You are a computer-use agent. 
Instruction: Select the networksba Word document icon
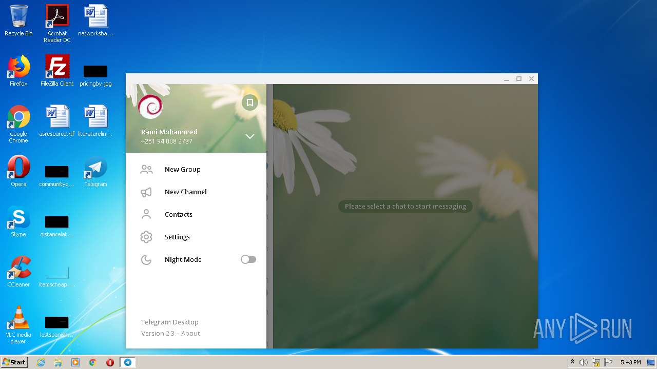95,21
